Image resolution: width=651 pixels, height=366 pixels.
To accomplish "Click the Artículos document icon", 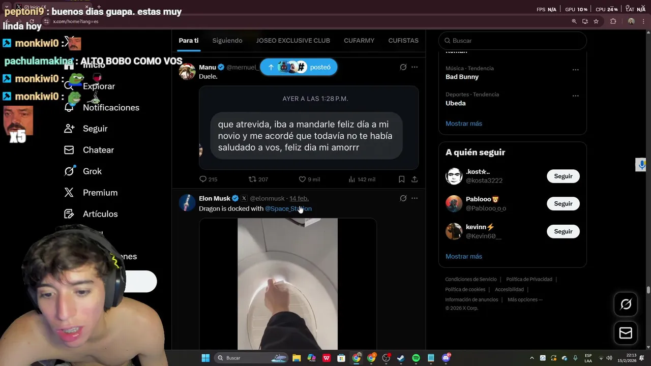I will click(69, 214).
